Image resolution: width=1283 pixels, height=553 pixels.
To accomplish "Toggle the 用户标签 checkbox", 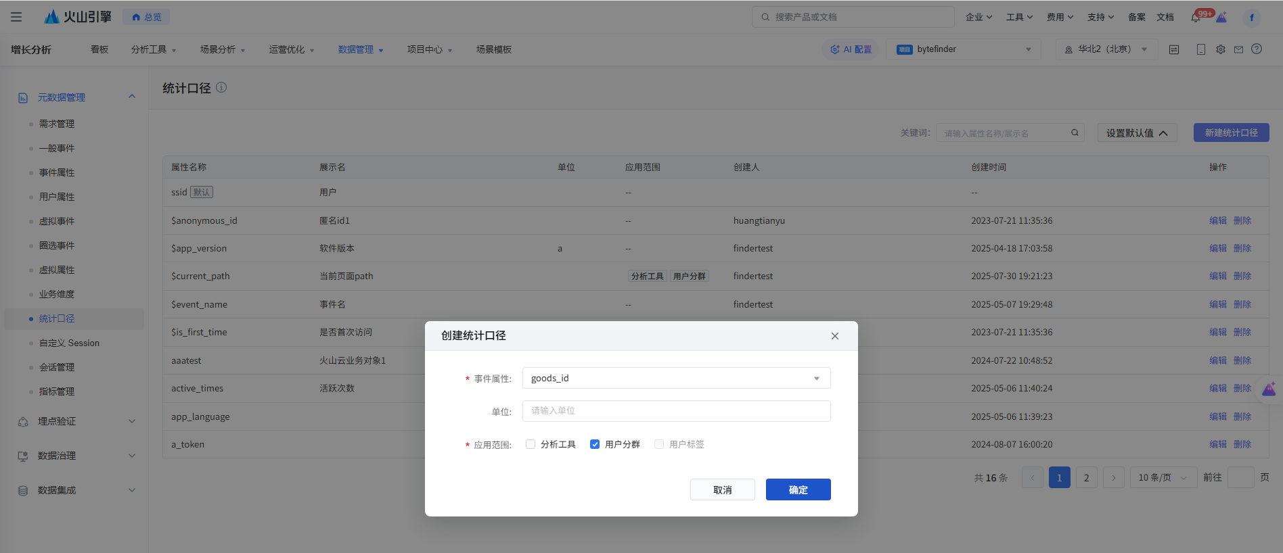I will (x=659, y=444).
